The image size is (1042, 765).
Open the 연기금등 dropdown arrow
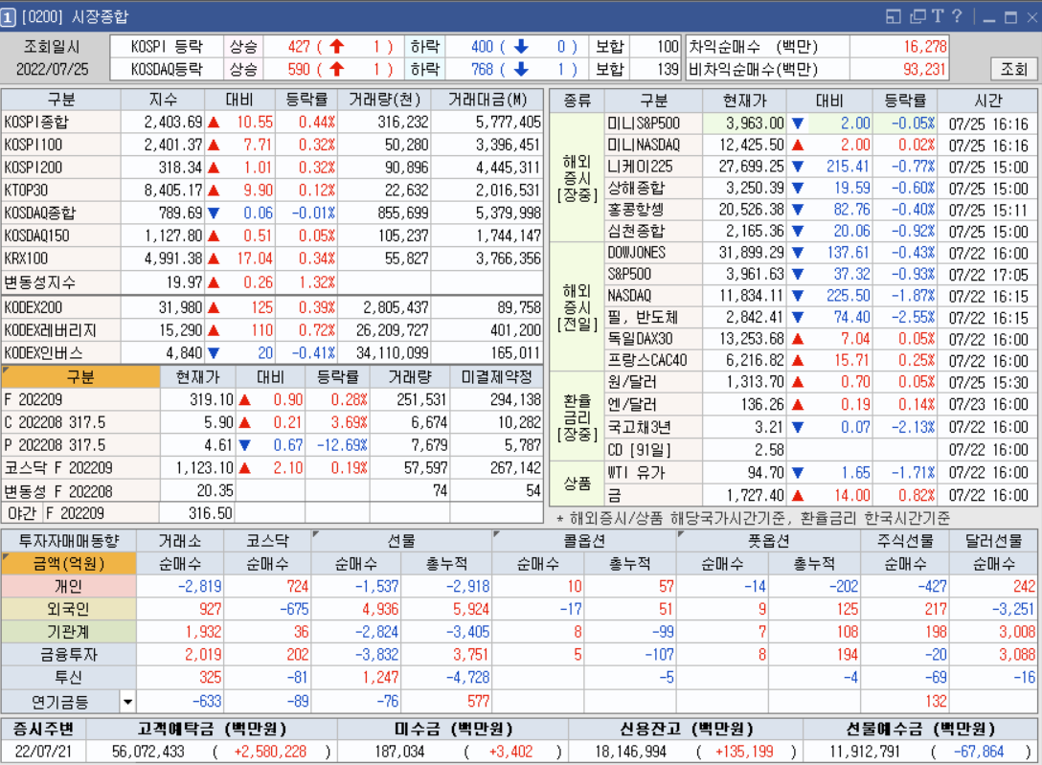pos(127,701)
